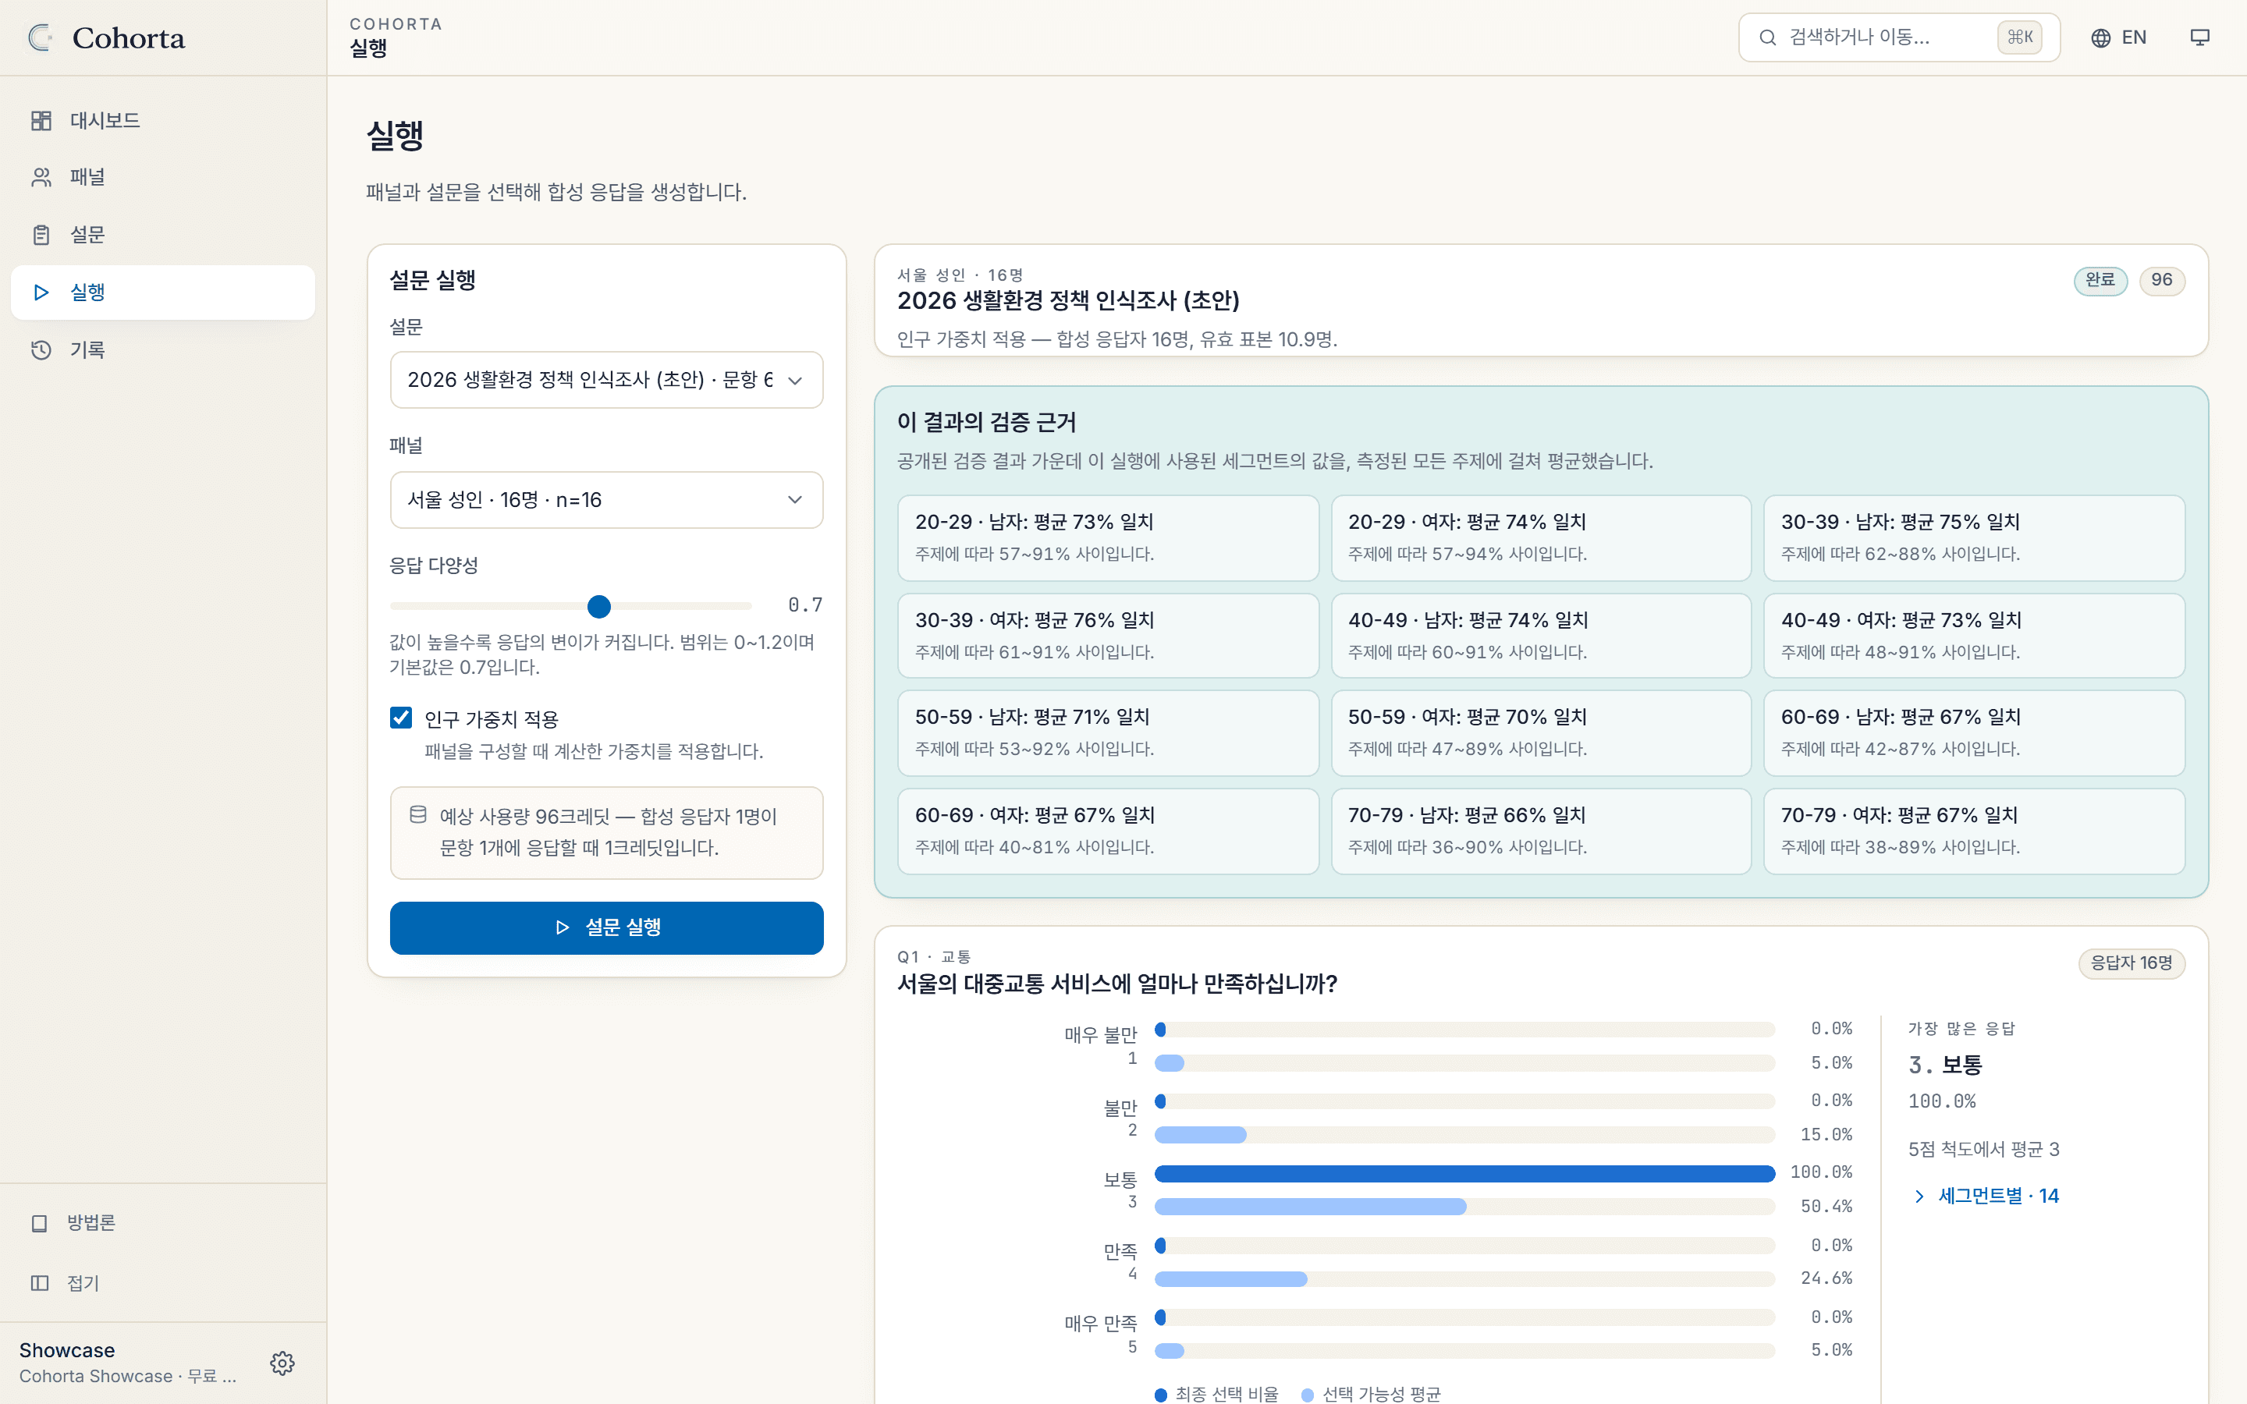The width and height of the screenshot is (2247, 1404).
Task: Go to 기록 menu item
Action: [x=162, y=350]
